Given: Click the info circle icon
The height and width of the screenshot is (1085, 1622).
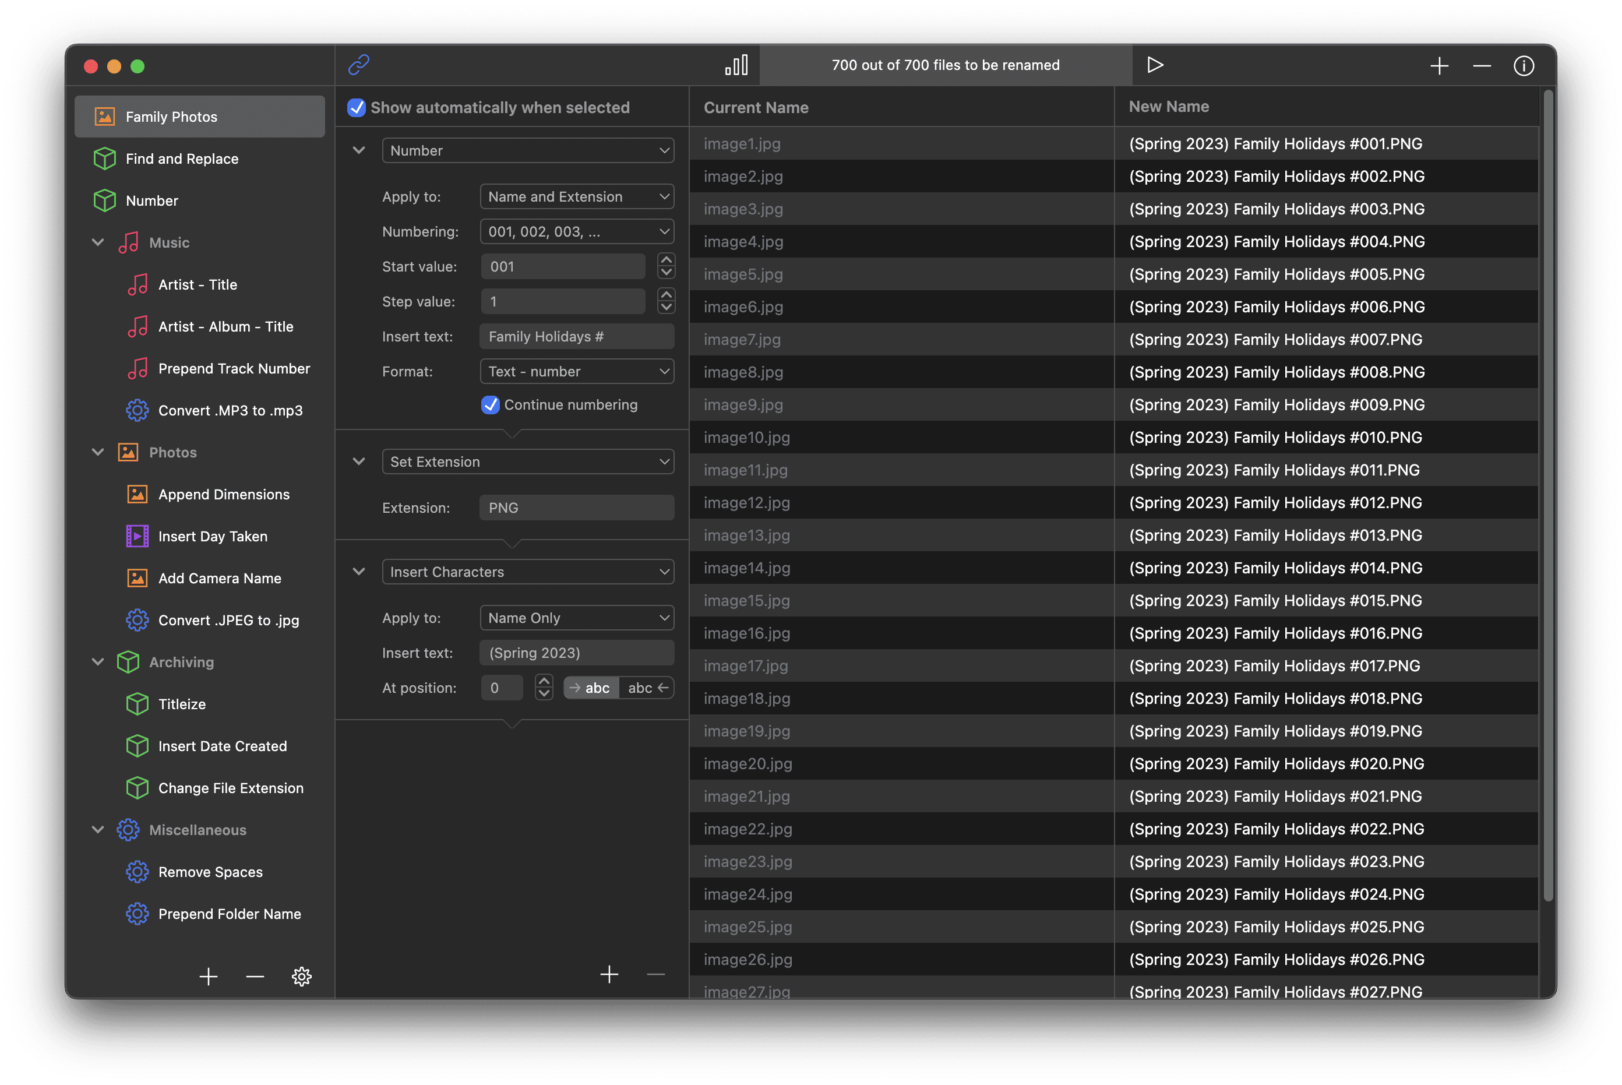Looking at the screenshot, I should pos(1523,66).
